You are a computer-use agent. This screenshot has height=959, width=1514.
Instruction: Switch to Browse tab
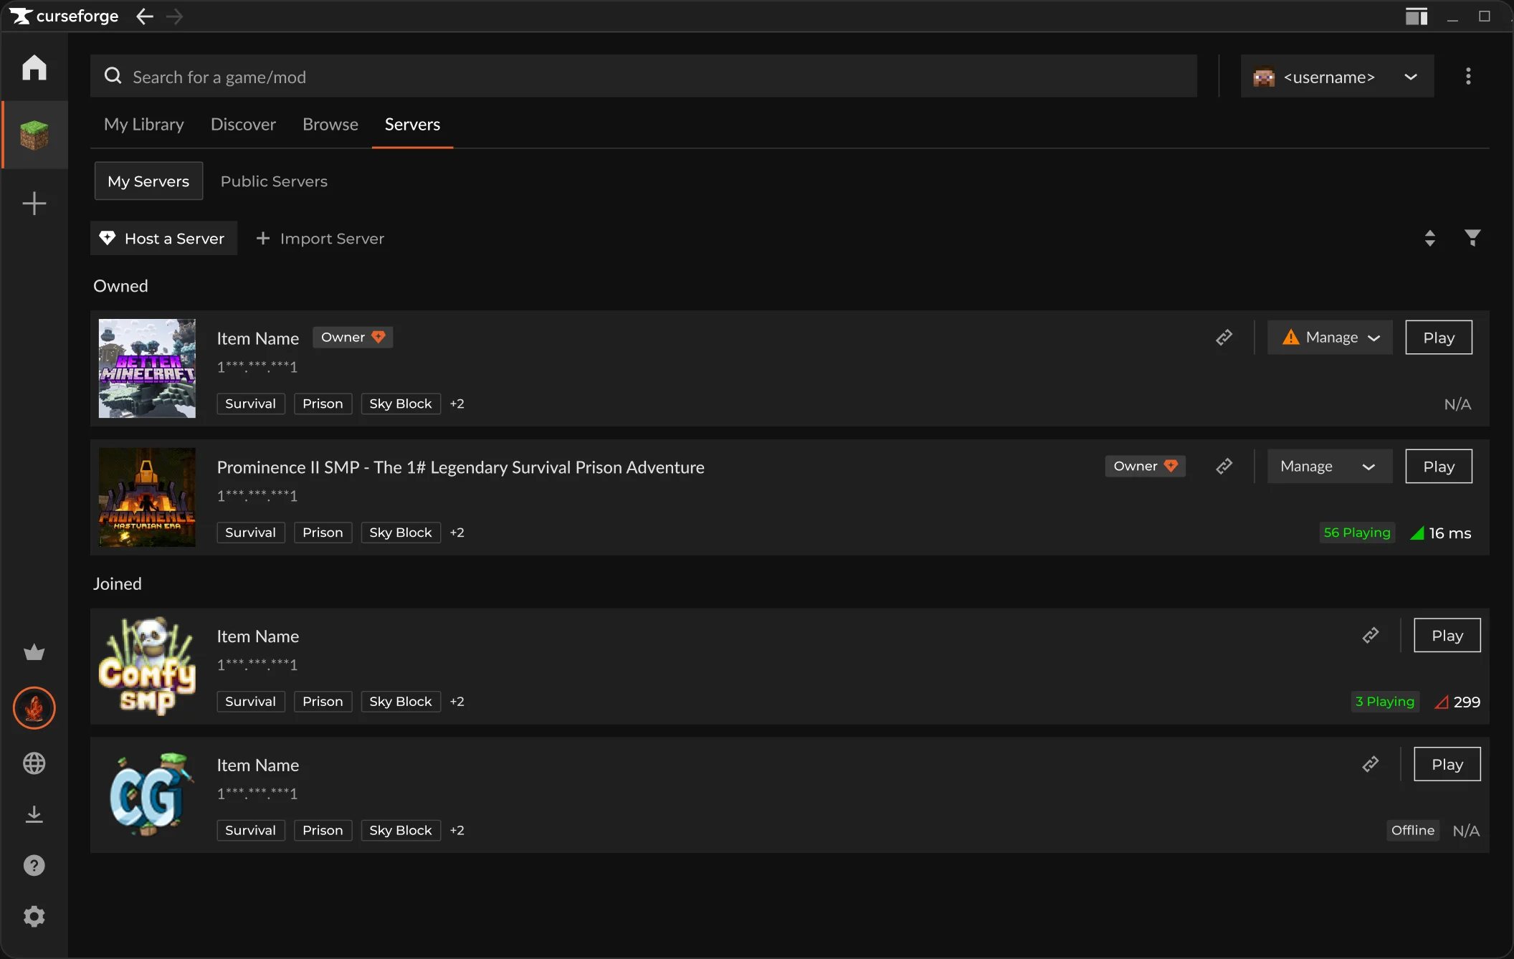[330, 125]
